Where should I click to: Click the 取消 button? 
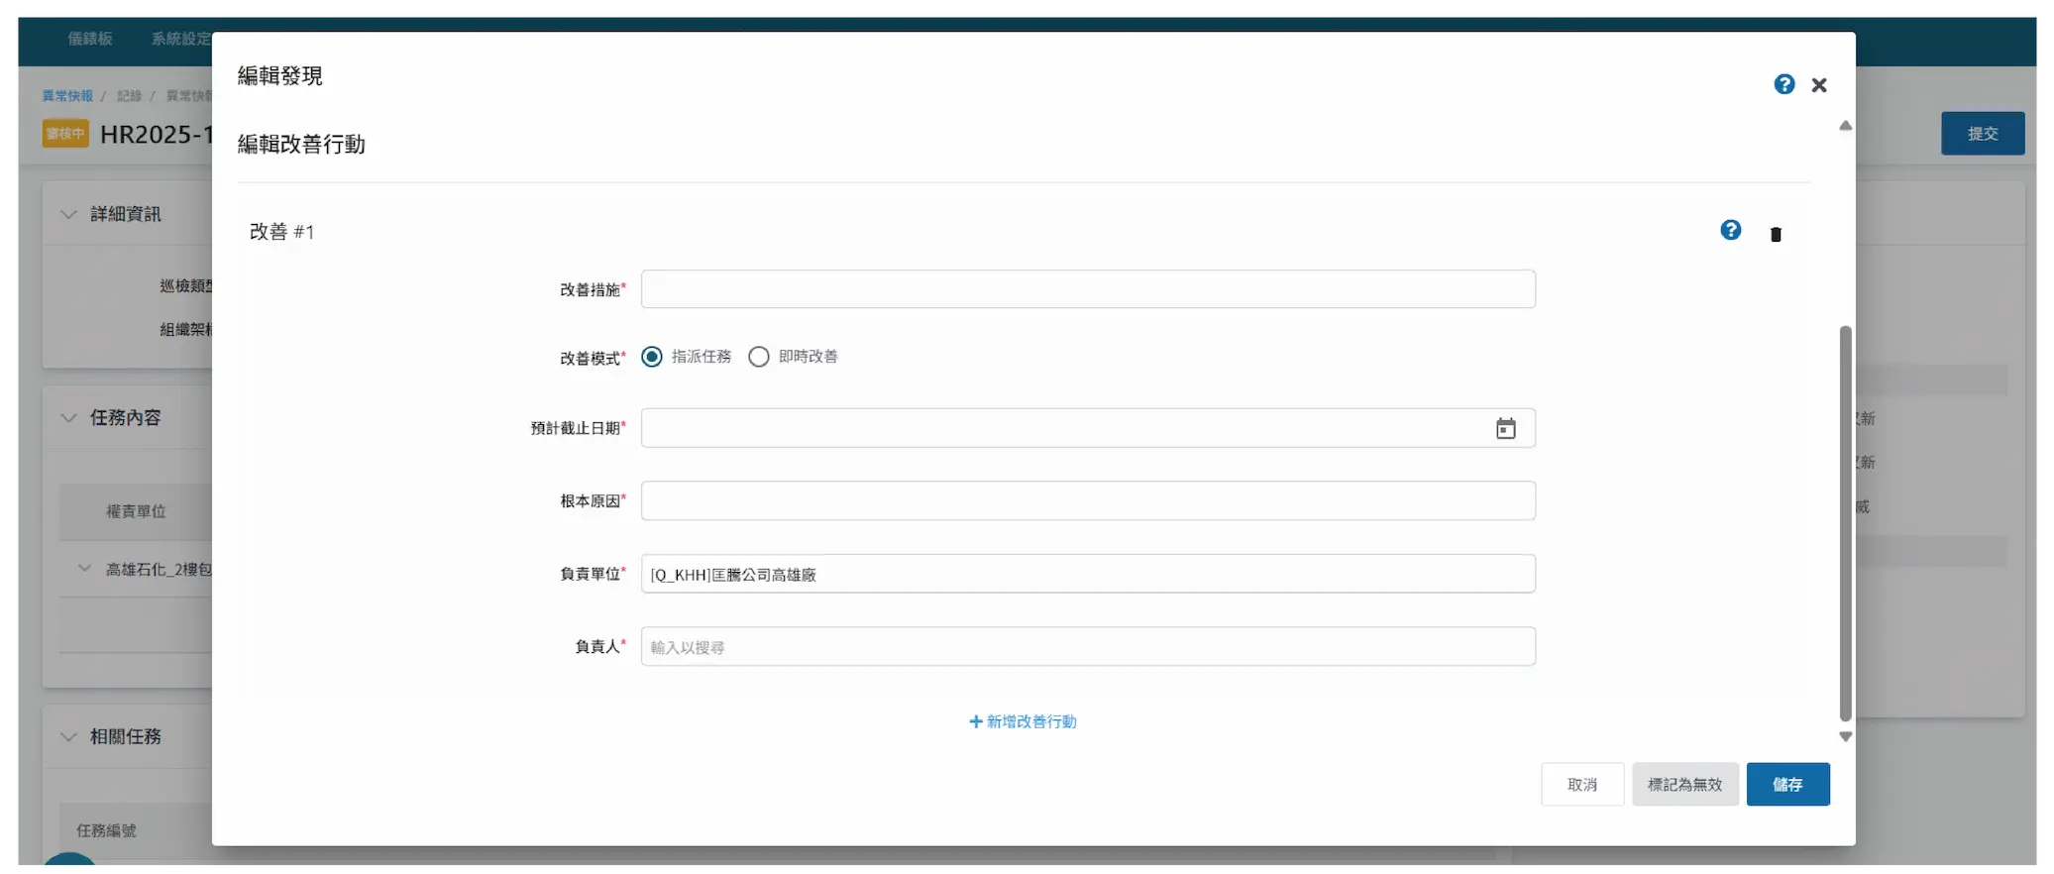coord(1581,785)
